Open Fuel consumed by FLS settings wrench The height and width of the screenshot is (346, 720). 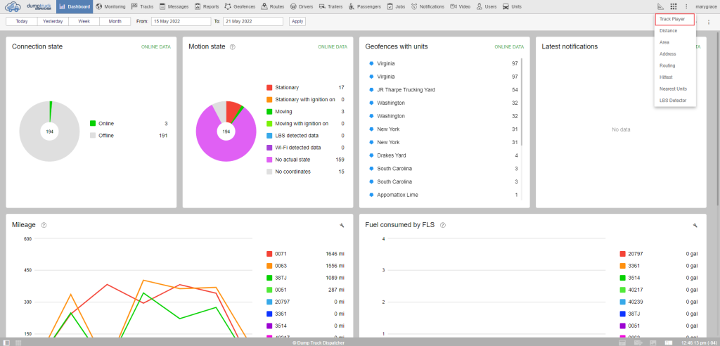tap(695, 225)
